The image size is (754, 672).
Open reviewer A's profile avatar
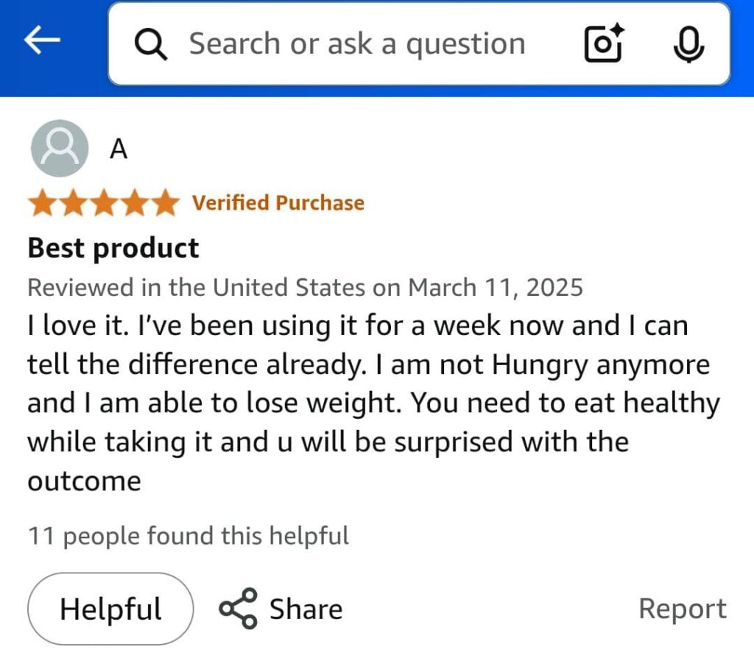pyautogui.click(x=60, y=149)
